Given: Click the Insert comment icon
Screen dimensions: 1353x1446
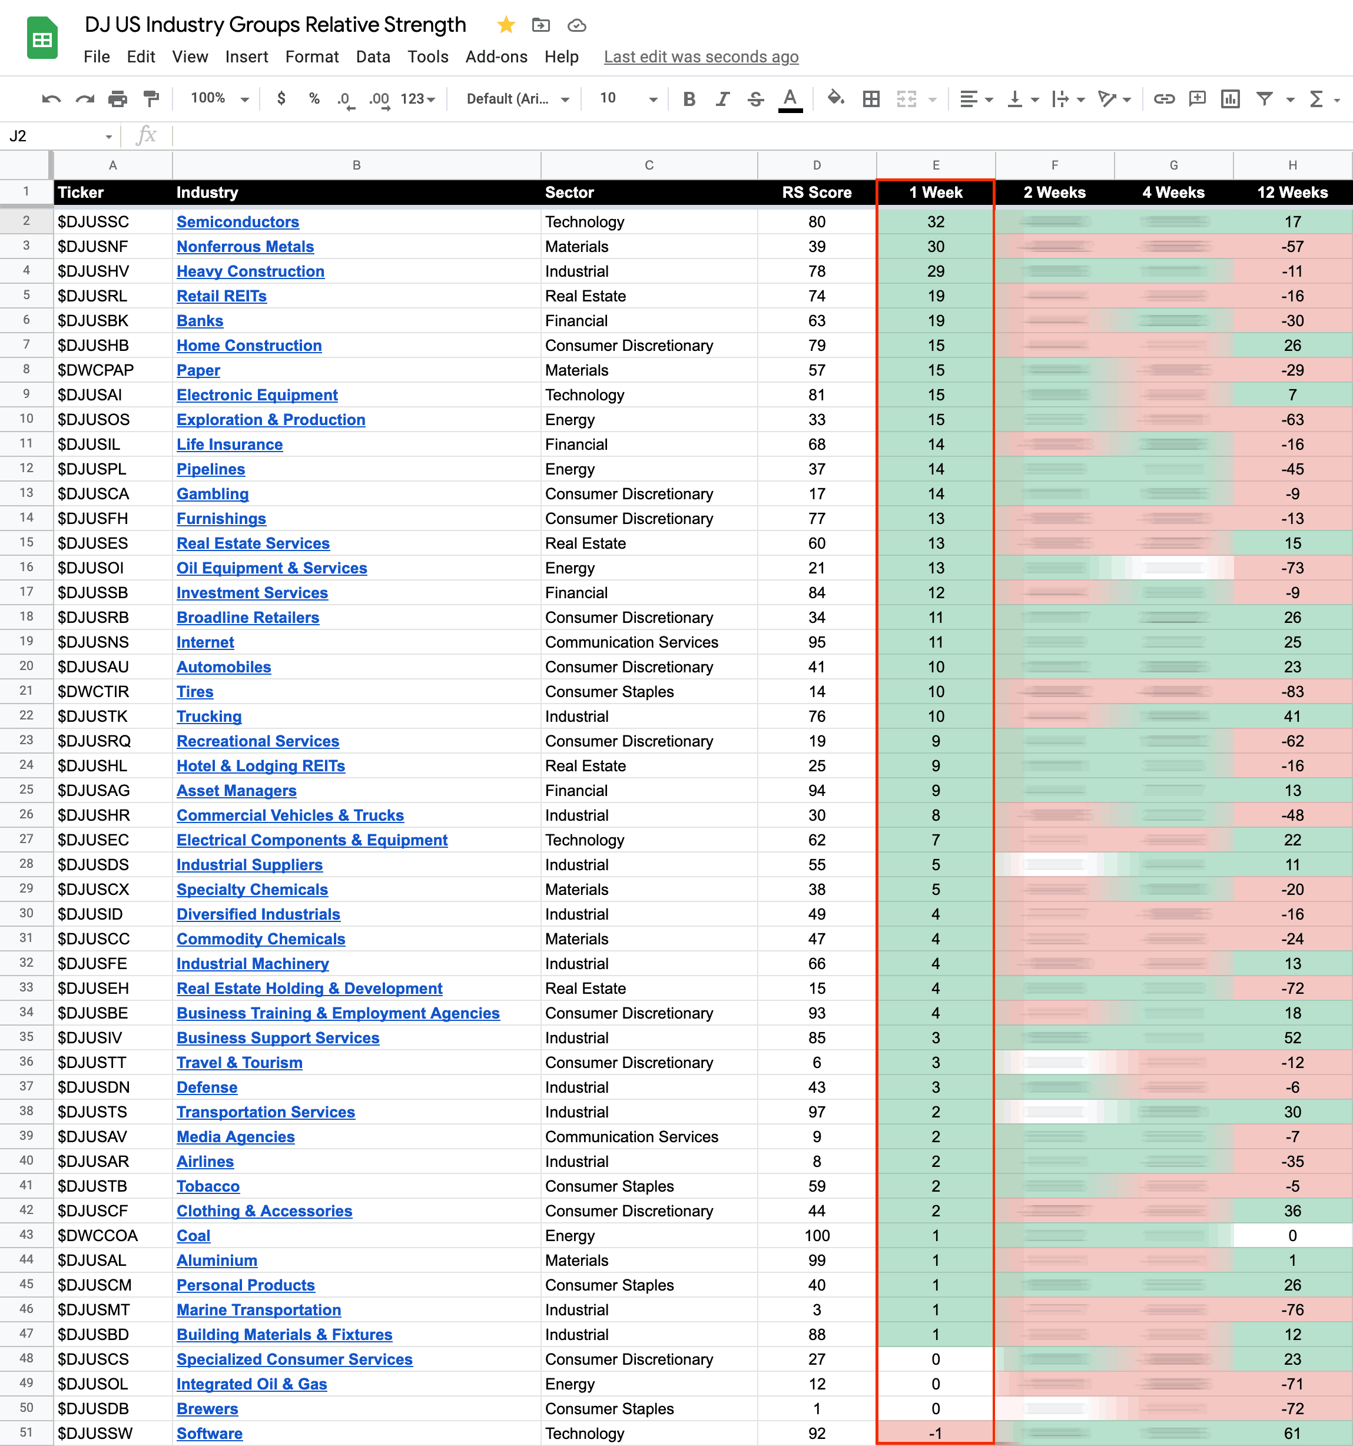Looking at the screenshot, I should [x=1198, y=99].
